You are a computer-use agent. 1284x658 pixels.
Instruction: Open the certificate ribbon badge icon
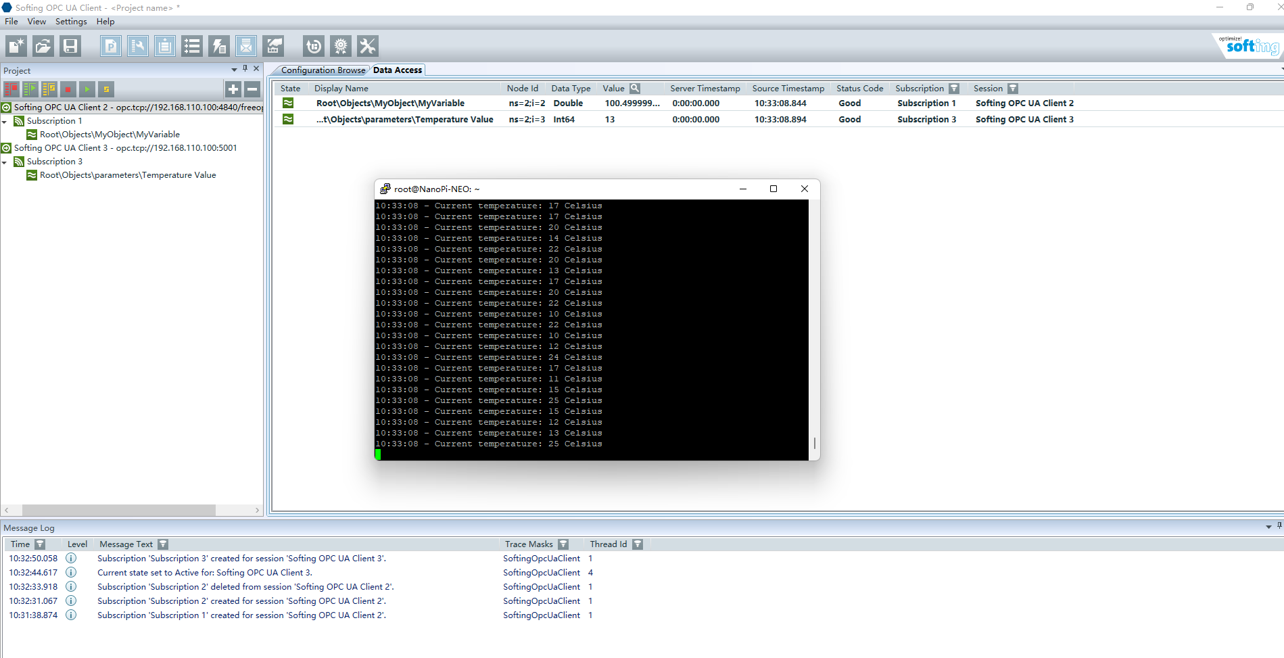tap(341, 46)
